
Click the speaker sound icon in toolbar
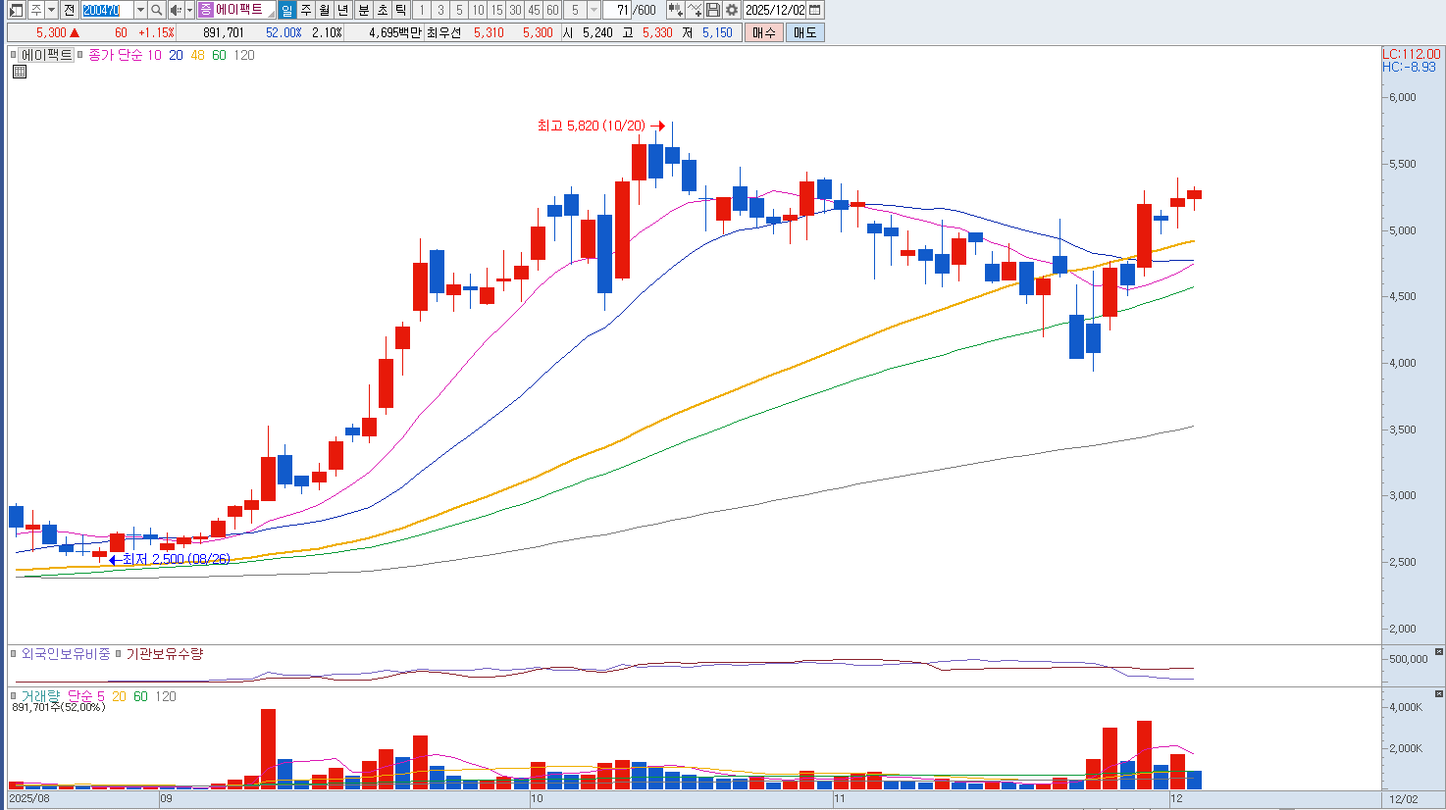pyautogui.click(x=176, y=10)
